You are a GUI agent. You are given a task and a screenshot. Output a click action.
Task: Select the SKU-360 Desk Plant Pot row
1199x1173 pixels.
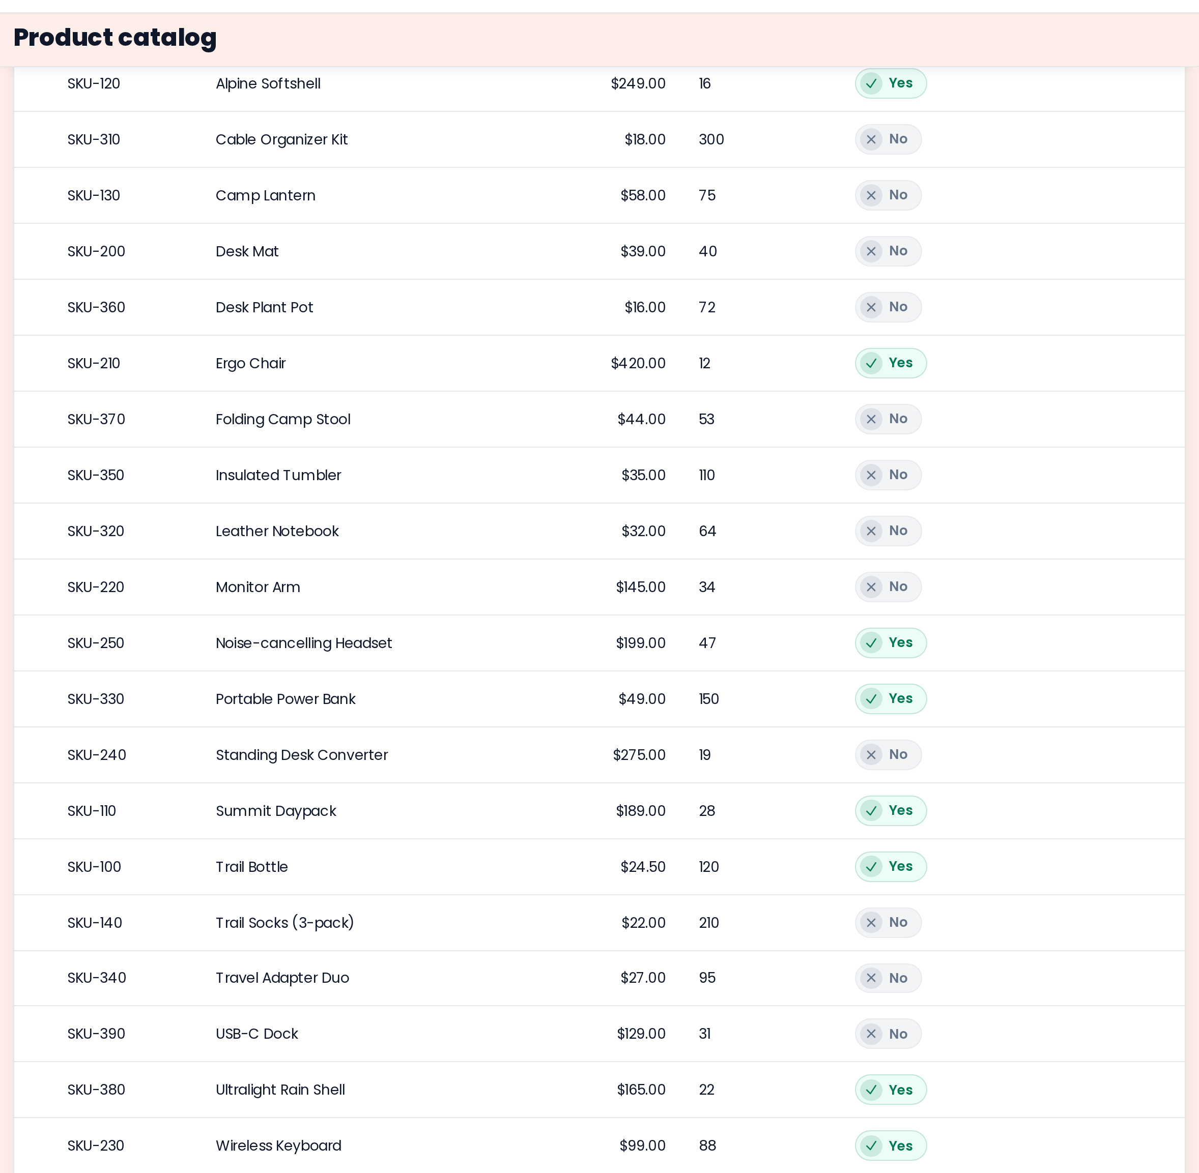click(x=599, y=307)
